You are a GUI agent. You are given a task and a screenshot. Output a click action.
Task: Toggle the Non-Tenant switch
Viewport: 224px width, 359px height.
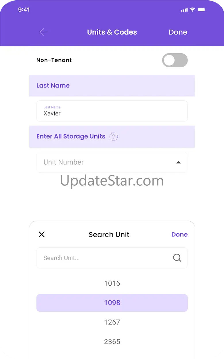click(x=175, y=60)
